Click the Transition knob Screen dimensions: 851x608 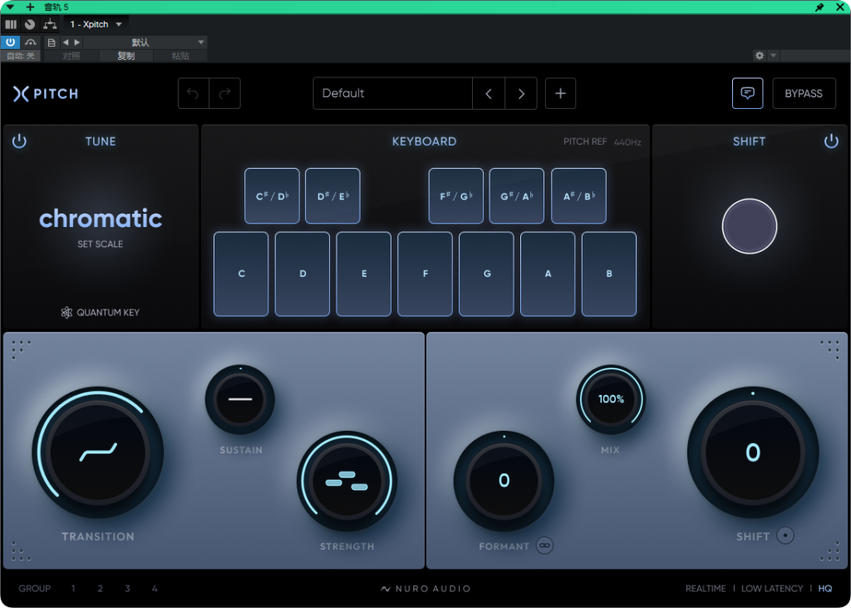[x=98, y=452]
